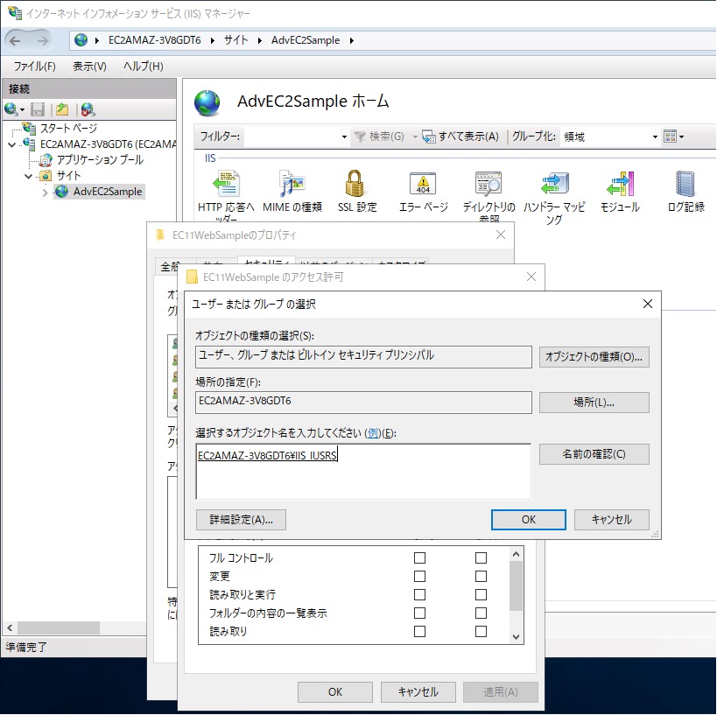This screenshot has width=717, height=715.
Task: Open the ファイル(F) menu
Action: coord(34,67)
